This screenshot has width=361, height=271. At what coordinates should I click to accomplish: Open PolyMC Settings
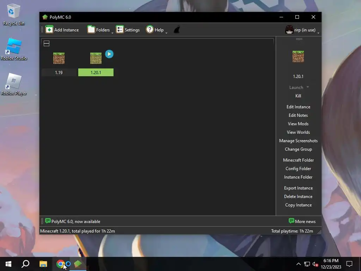pos(128,30)
